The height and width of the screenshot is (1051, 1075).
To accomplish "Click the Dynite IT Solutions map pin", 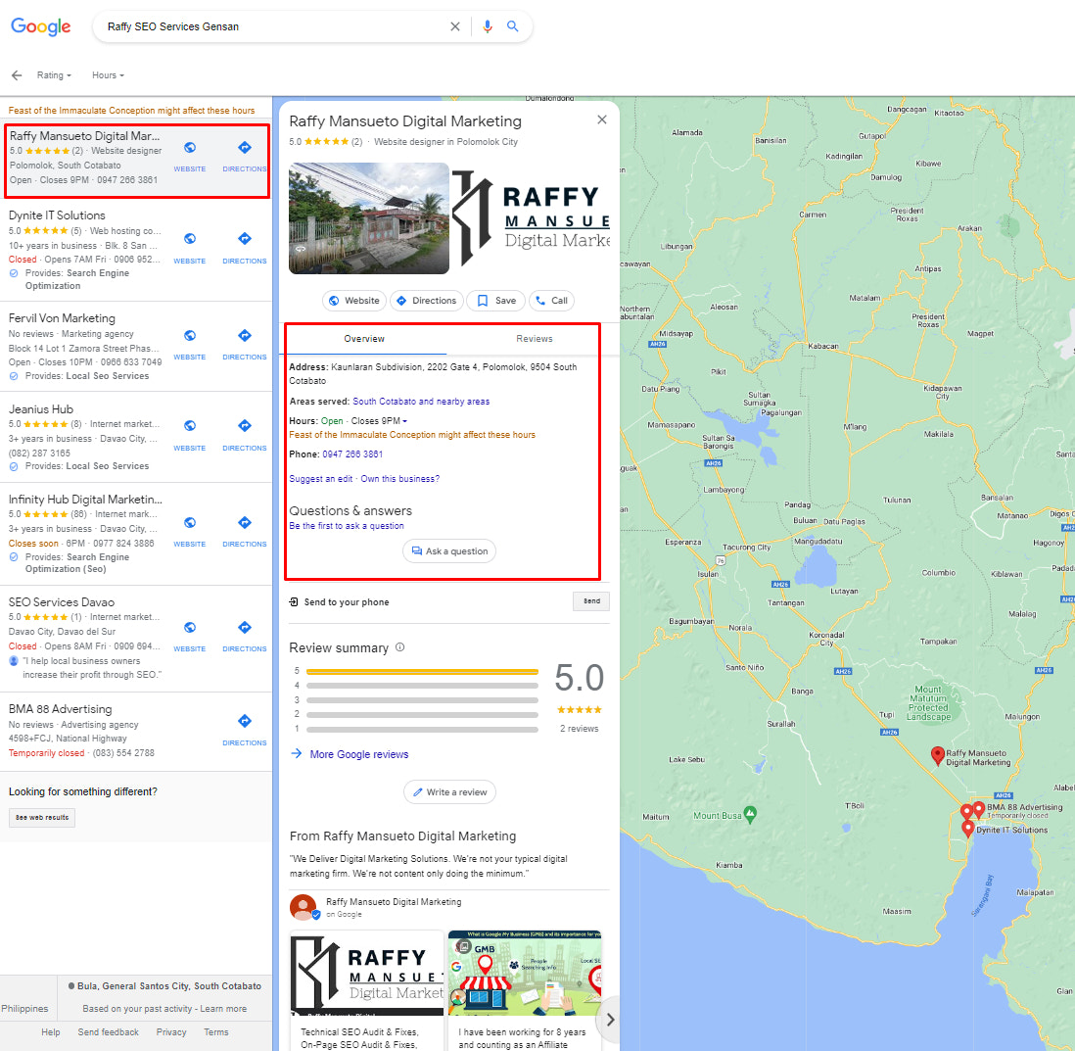I will click(967, 829).
